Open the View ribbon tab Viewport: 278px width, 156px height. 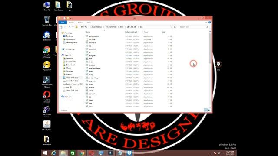coord(89,23)
